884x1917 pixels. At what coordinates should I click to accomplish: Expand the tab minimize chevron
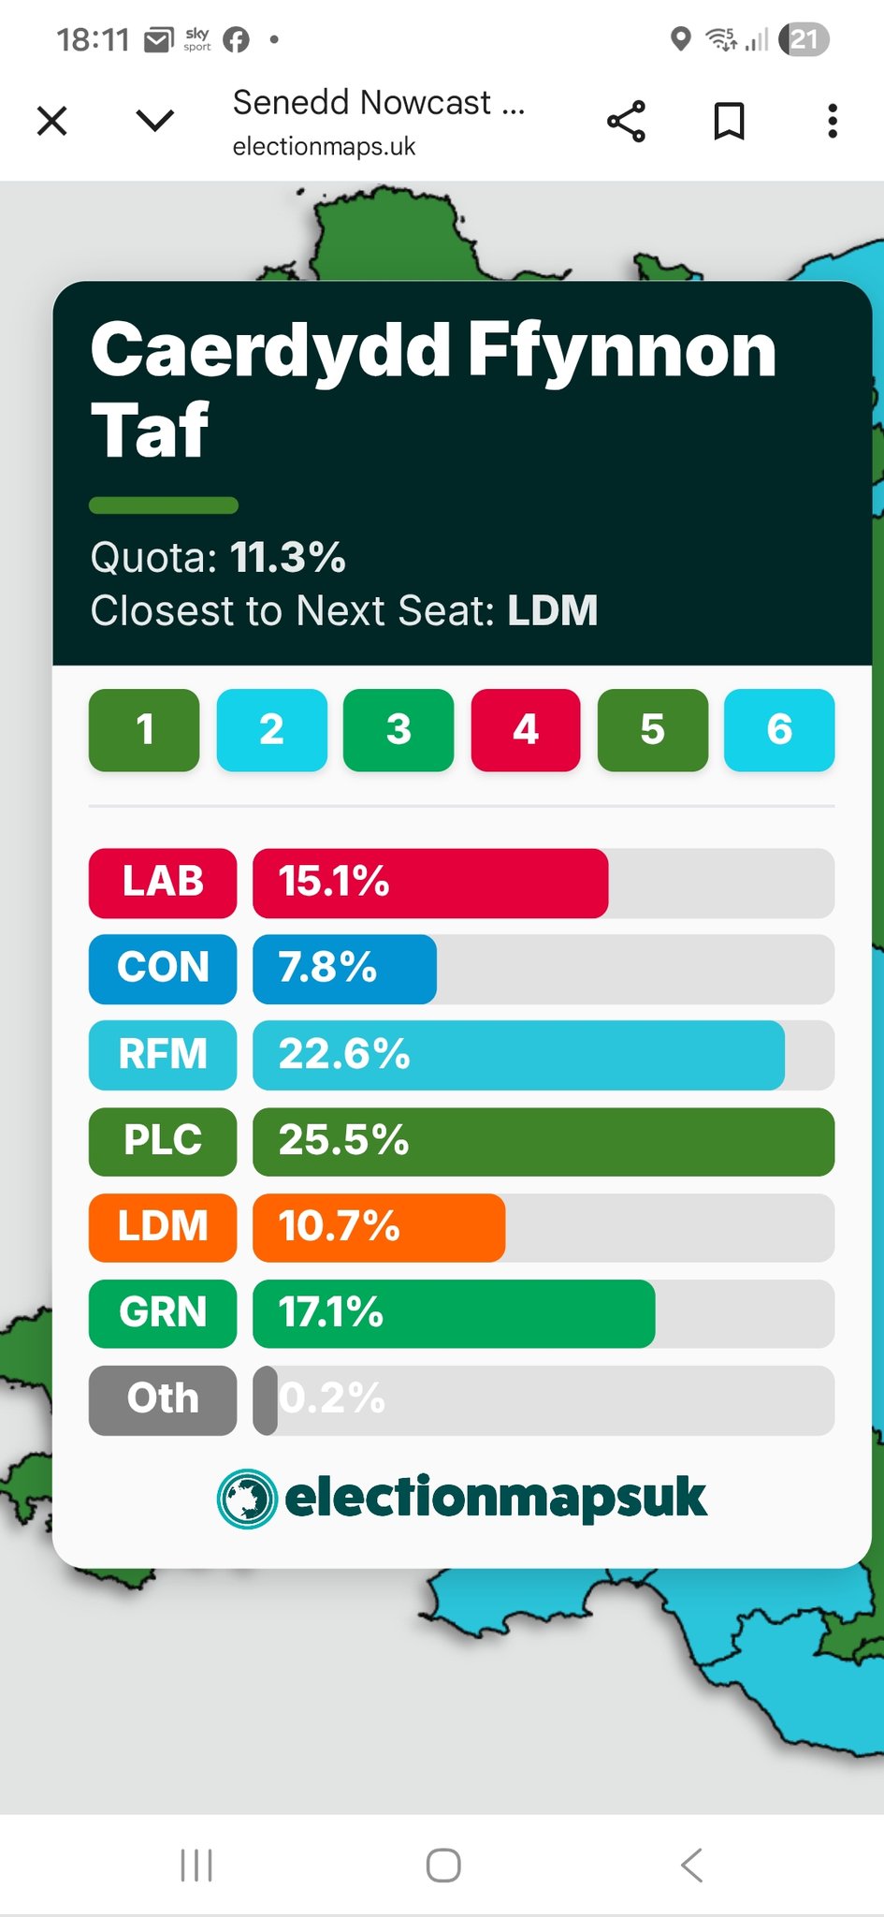(x=155, y=121)
